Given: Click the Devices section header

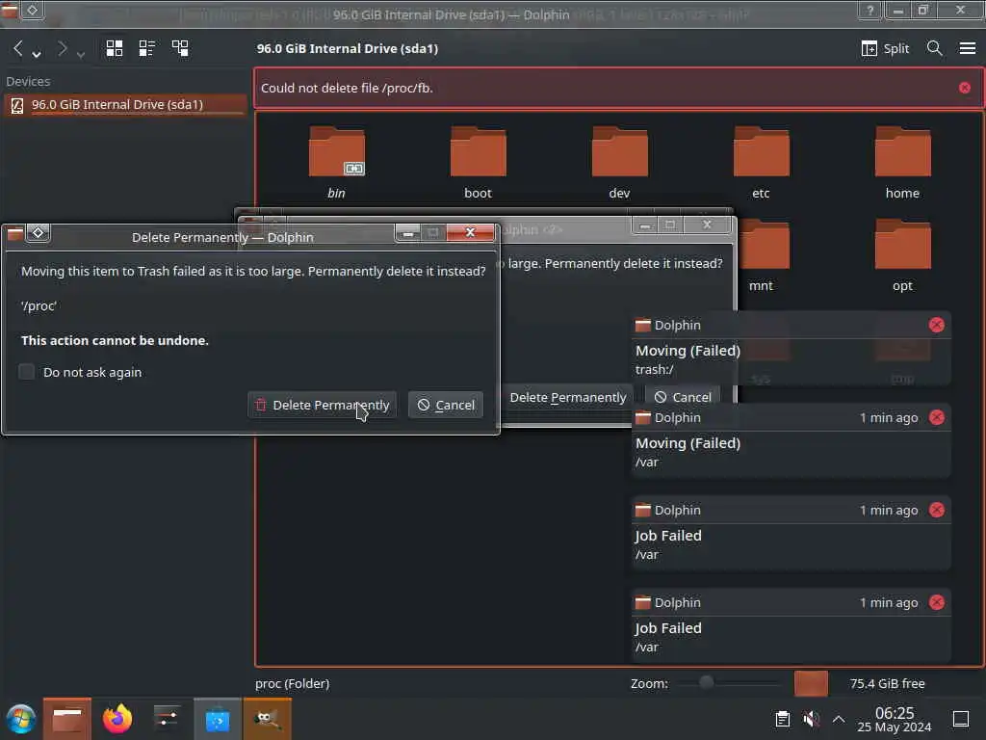Looking at the screenshot, I should [28, 81].
